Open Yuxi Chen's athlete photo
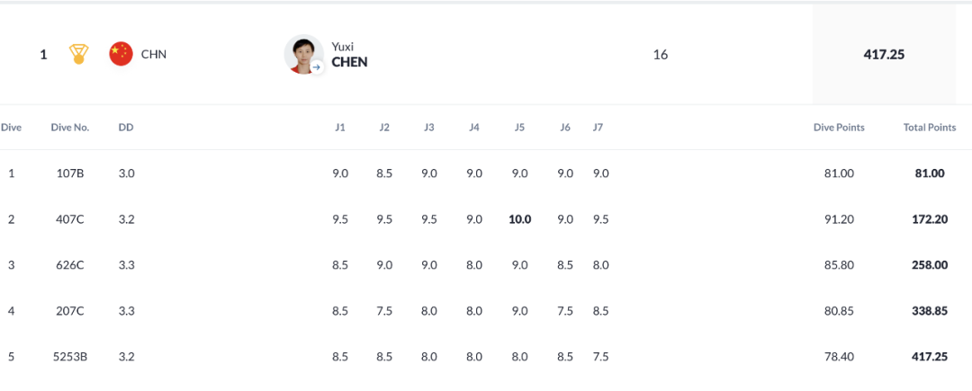Image resolution: width=972 pixels, height=391 pixels. pyautogui.click(x=304, y=55)
